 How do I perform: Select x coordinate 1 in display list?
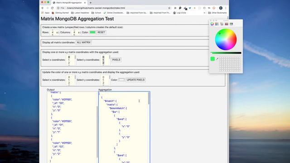pyautogui.click(x=69, y=60)
